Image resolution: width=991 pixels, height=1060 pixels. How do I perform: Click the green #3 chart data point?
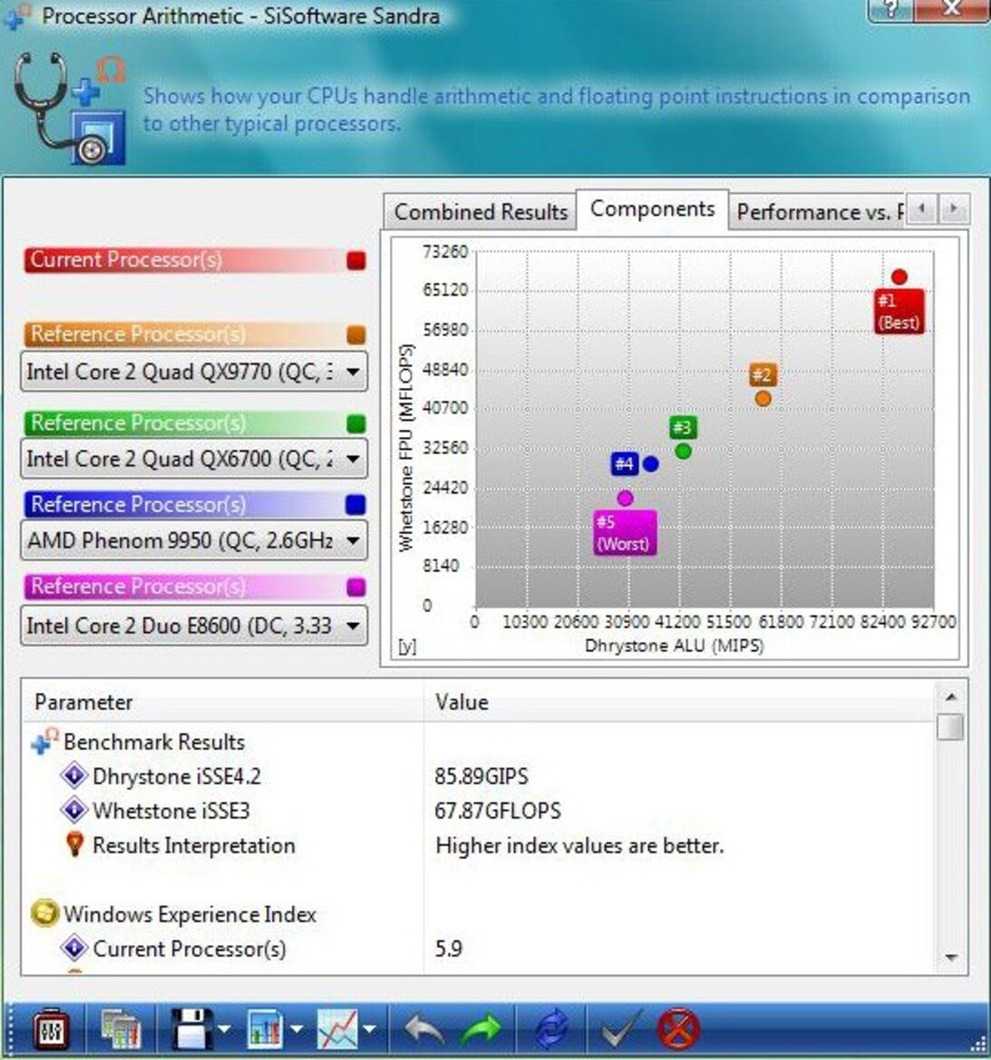click(684, 451)
